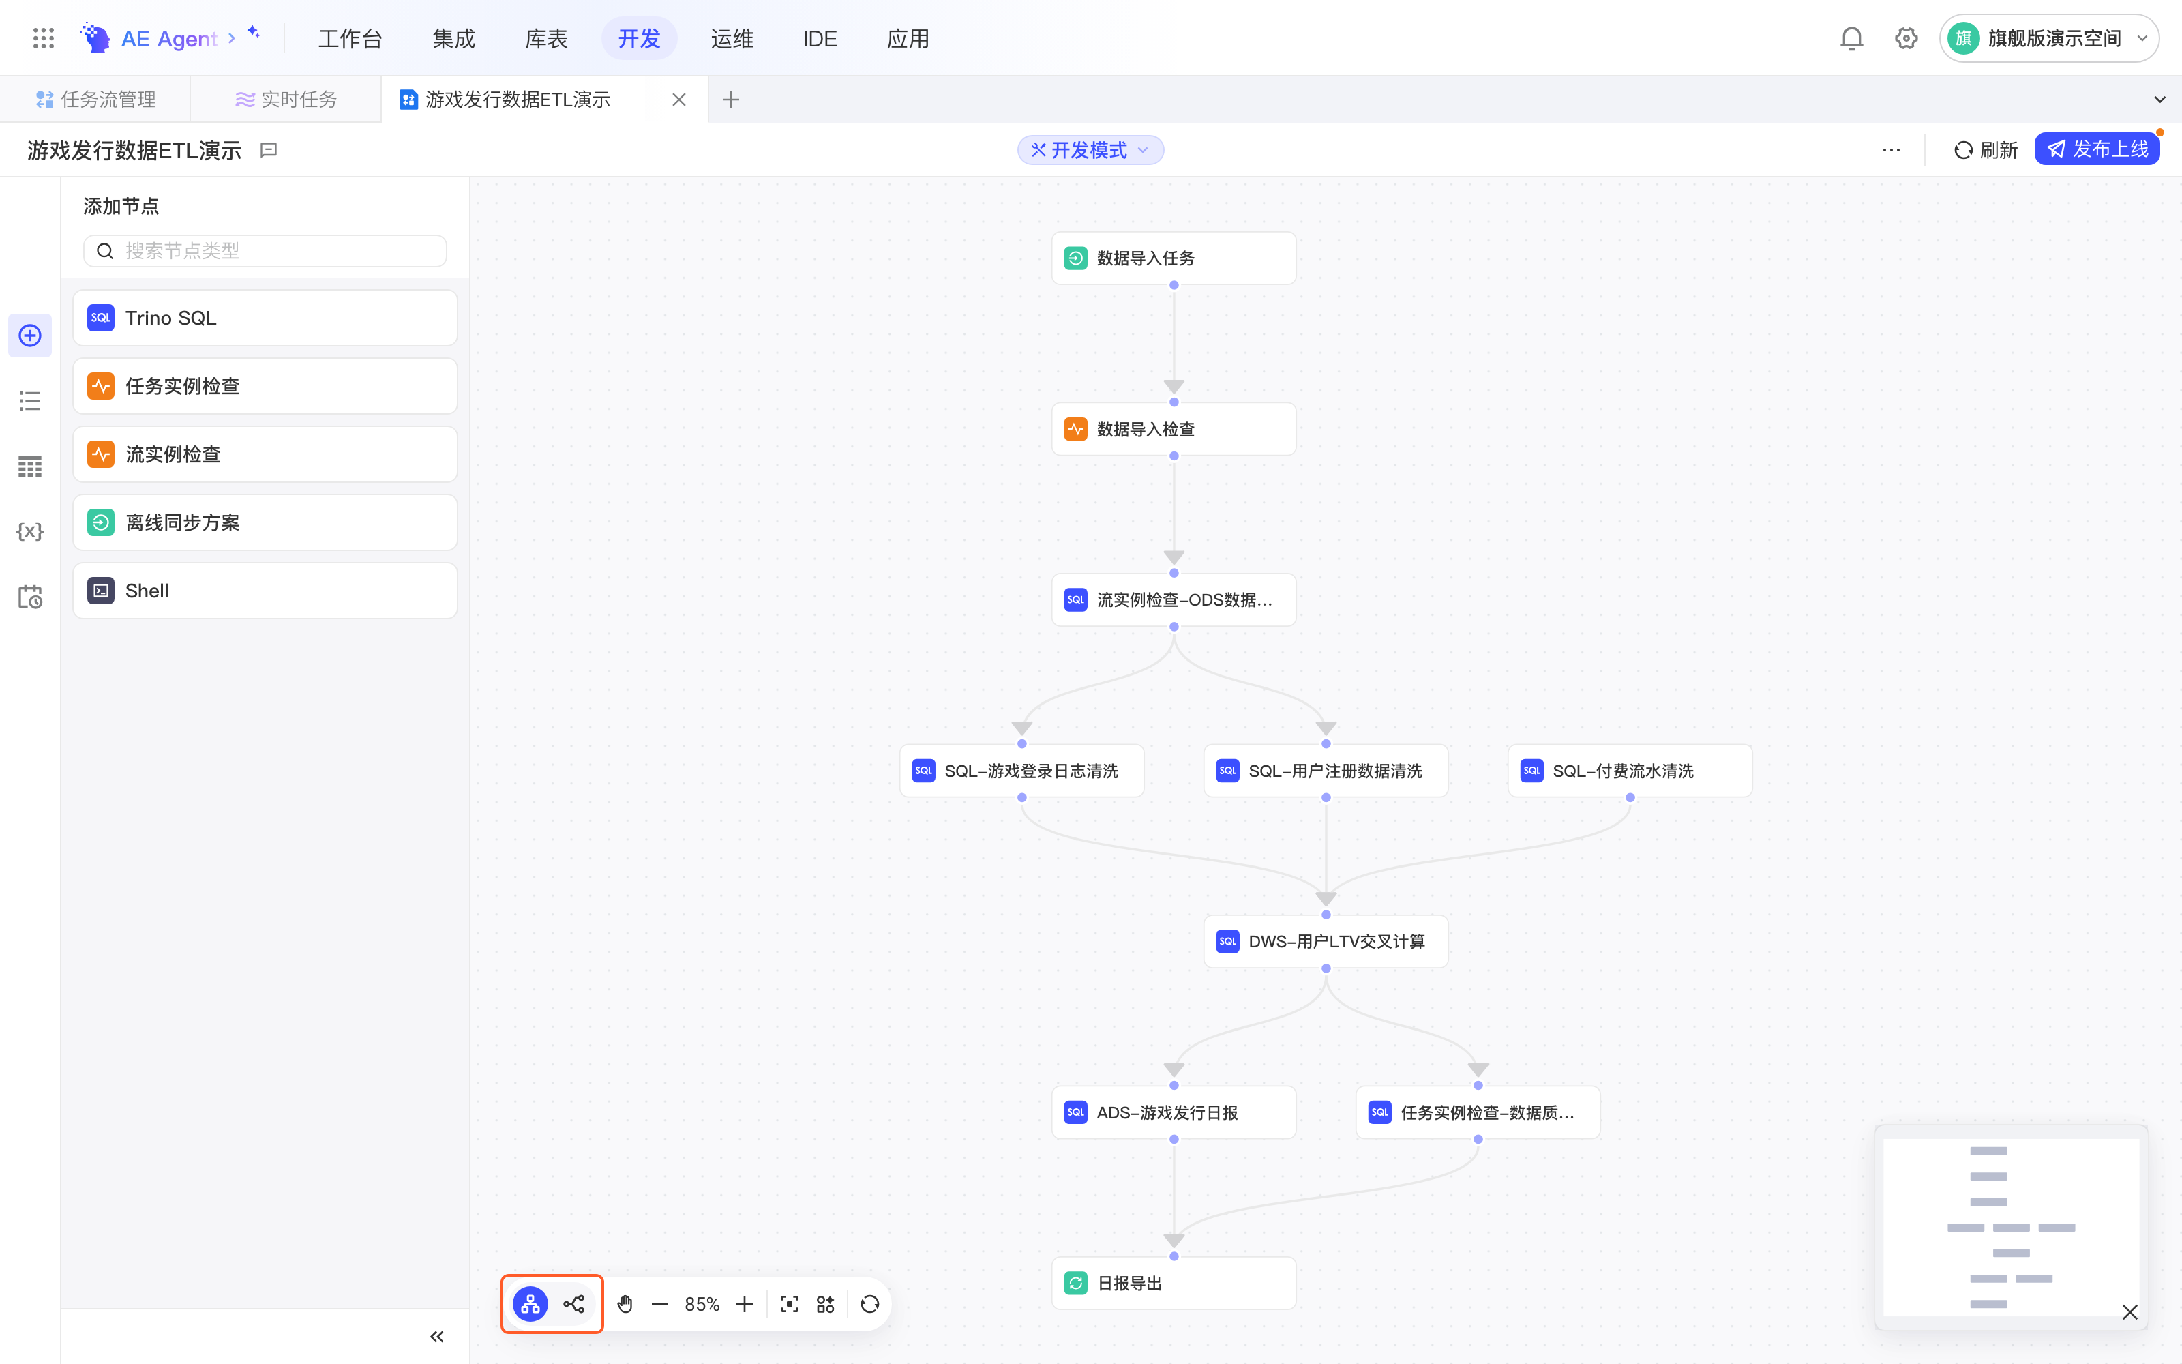Select the 离线同步方案 node type
2182x1364 pixels.
pyautogui.click(x=265, y=522)
